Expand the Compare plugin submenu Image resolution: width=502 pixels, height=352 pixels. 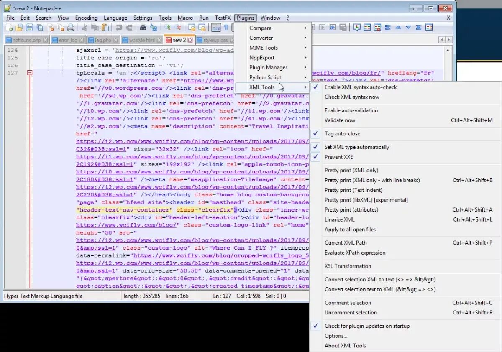pyautogui.click(x=273, y=28)
